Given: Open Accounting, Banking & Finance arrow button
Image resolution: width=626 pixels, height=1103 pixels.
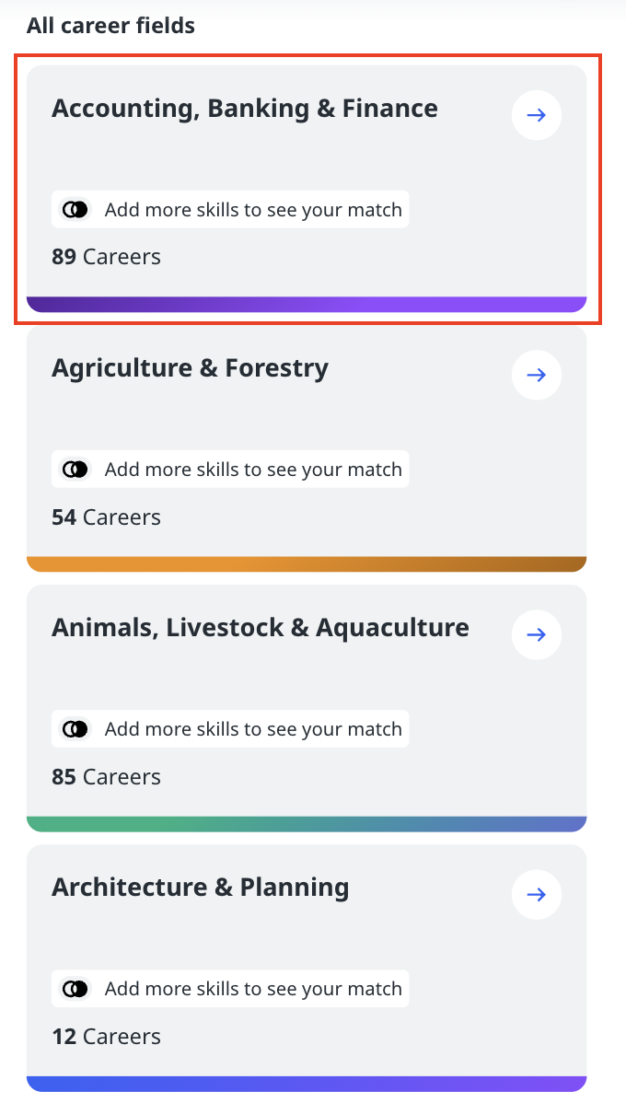Looking at the screenshot, I should click(537, 115).
